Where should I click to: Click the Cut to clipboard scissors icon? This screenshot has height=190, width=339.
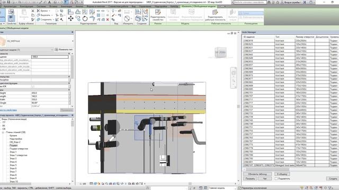(33, 11)
